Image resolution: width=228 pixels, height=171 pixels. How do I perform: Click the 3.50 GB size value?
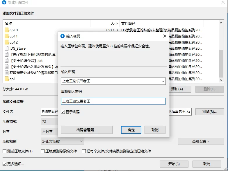tap(111, 30)
